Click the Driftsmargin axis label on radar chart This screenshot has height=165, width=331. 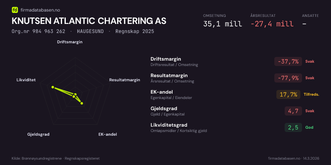pos(70,42)
